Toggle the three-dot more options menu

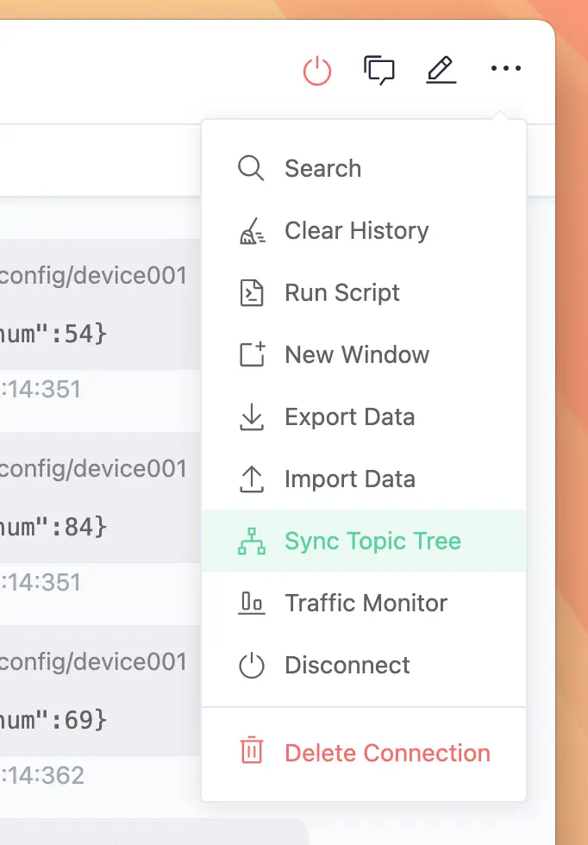tap(506, 70)
